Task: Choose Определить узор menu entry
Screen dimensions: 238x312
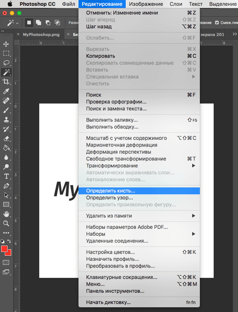Action: click(139, 198)
